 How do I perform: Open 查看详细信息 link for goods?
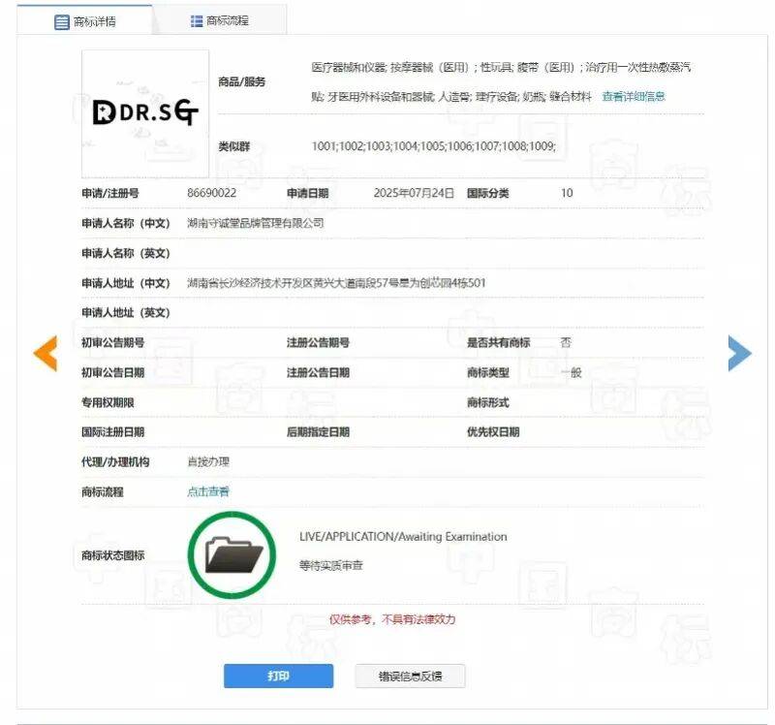tap(634, 96)
